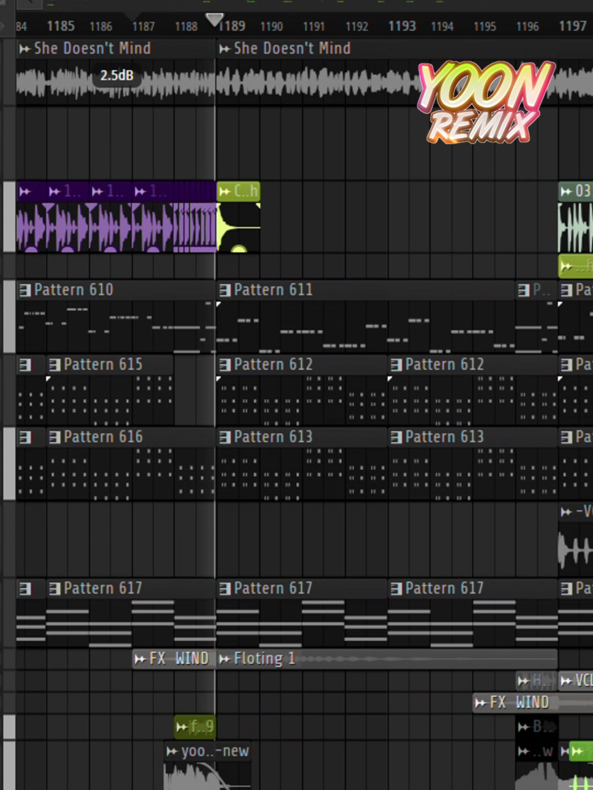593x790 pixels.
Task: Click audio icon on the ..w clip
Action: pyautogui.click(x=524, y=751)
